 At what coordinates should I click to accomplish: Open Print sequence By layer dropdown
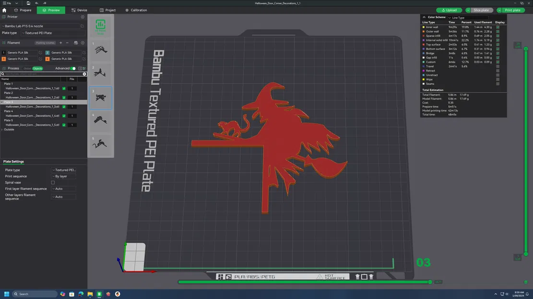coord(63,176)
